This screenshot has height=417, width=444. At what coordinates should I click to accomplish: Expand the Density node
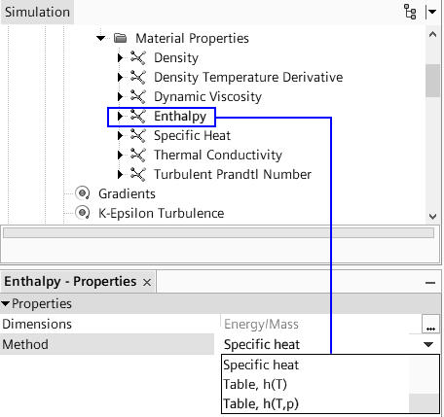(x=120, y=57)
